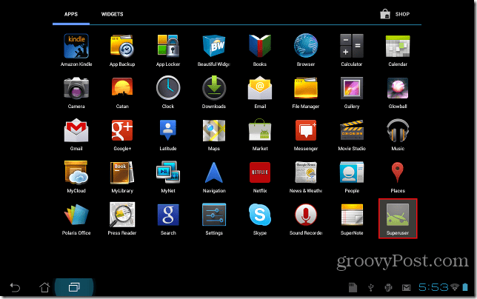477x299 pixels.
Task: Open the Shop link
Action: 395,14
